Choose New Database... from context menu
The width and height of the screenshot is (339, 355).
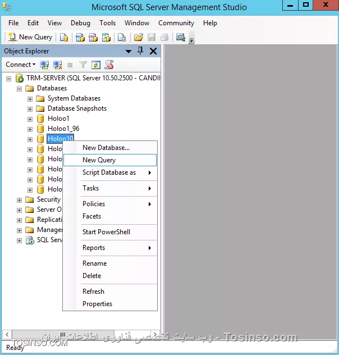coord(110,148)
